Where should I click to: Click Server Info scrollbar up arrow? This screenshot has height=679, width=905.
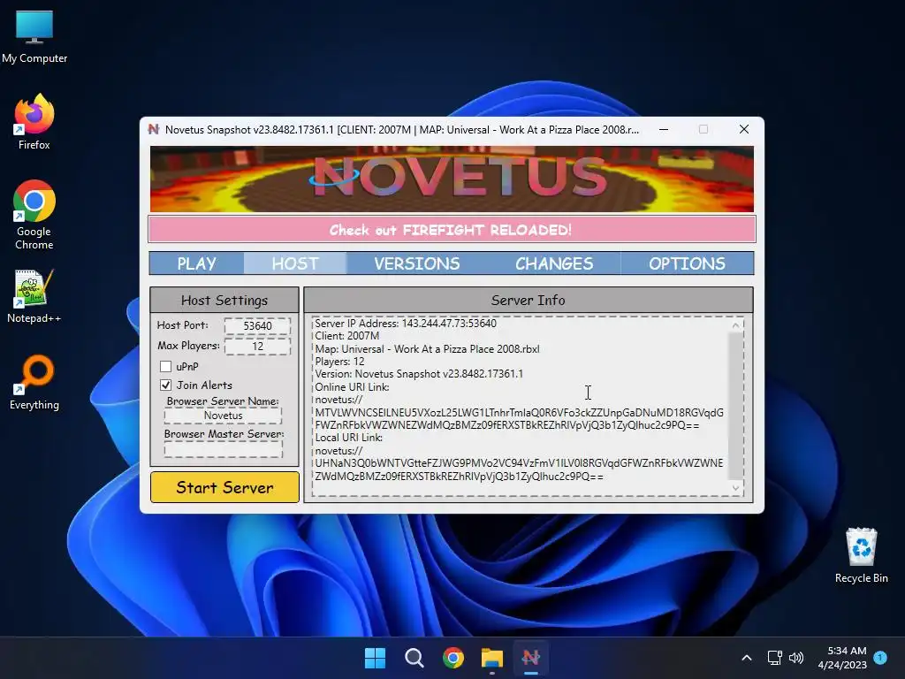pos(735,325)
